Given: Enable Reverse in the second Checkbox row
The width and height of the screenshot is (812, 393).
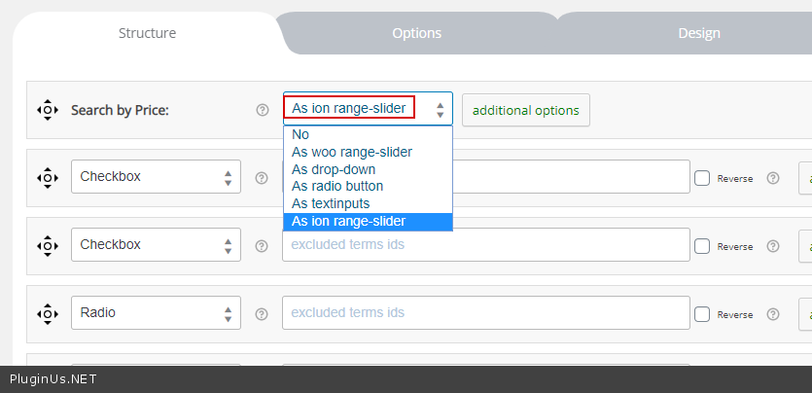Looking at the screenshot, I should point(702,246).
